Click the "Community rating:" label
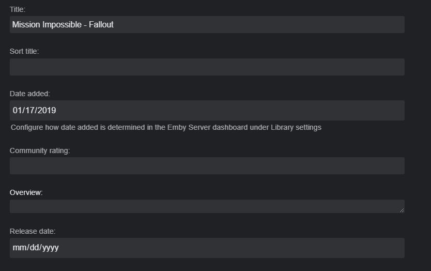The image size is (431, 271). [x=40, y=150]
